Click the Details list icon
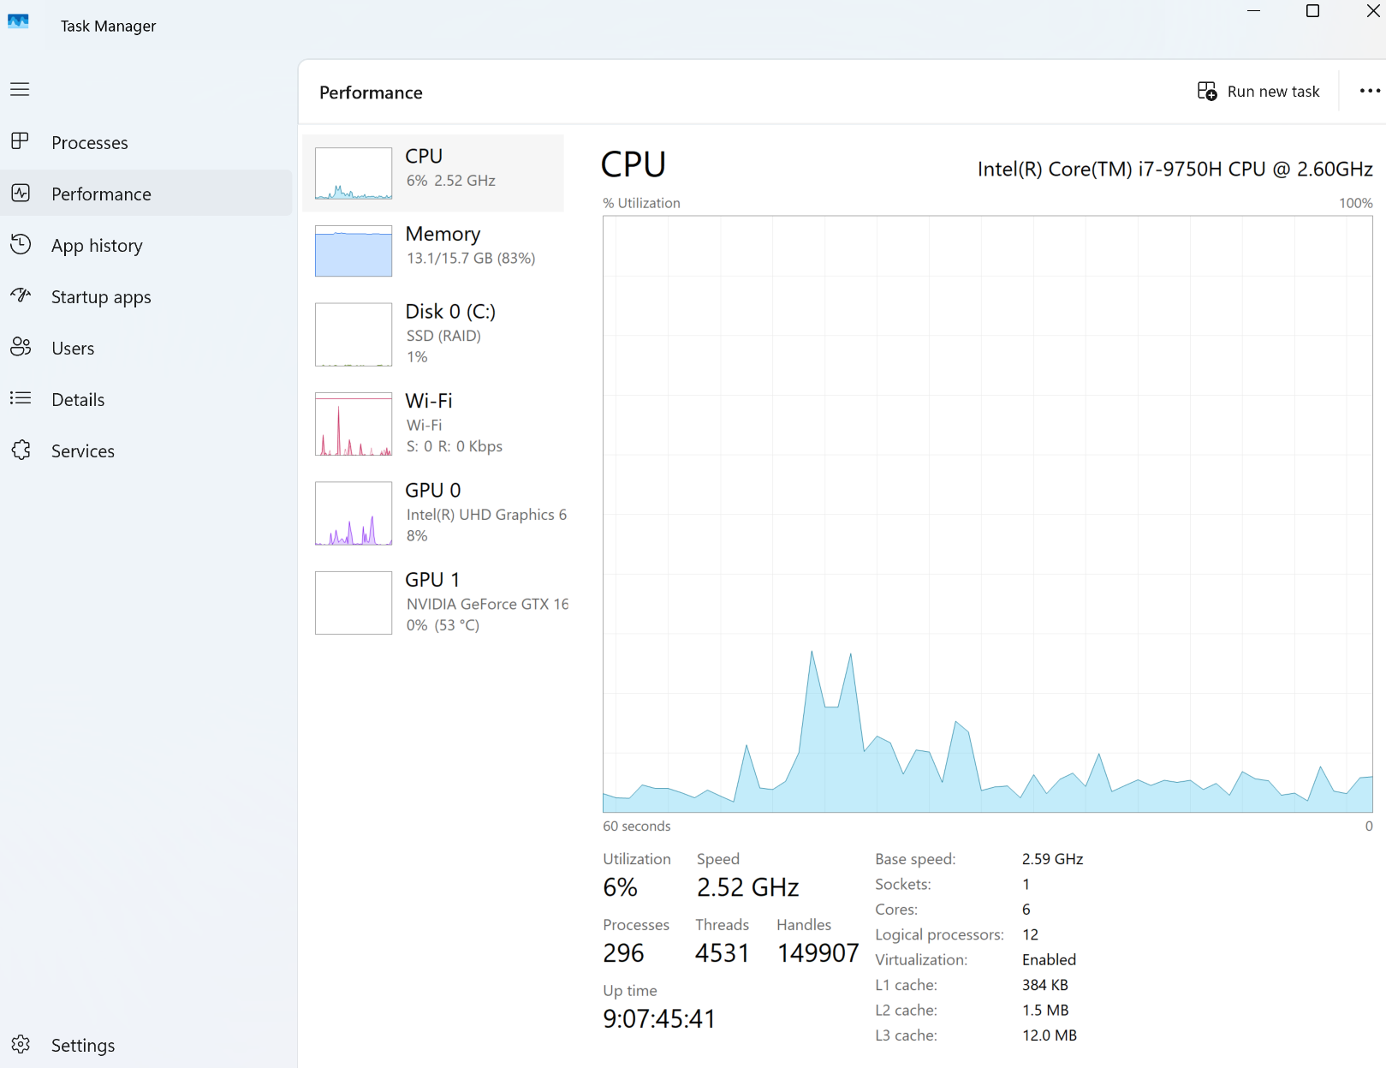The width and height of the screenshot is (1386, 1068). tap(21, 398)
